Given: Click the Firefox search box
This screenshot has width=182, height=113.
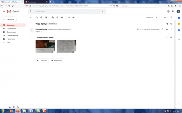Looking at the screenshot, I should 138,6.
